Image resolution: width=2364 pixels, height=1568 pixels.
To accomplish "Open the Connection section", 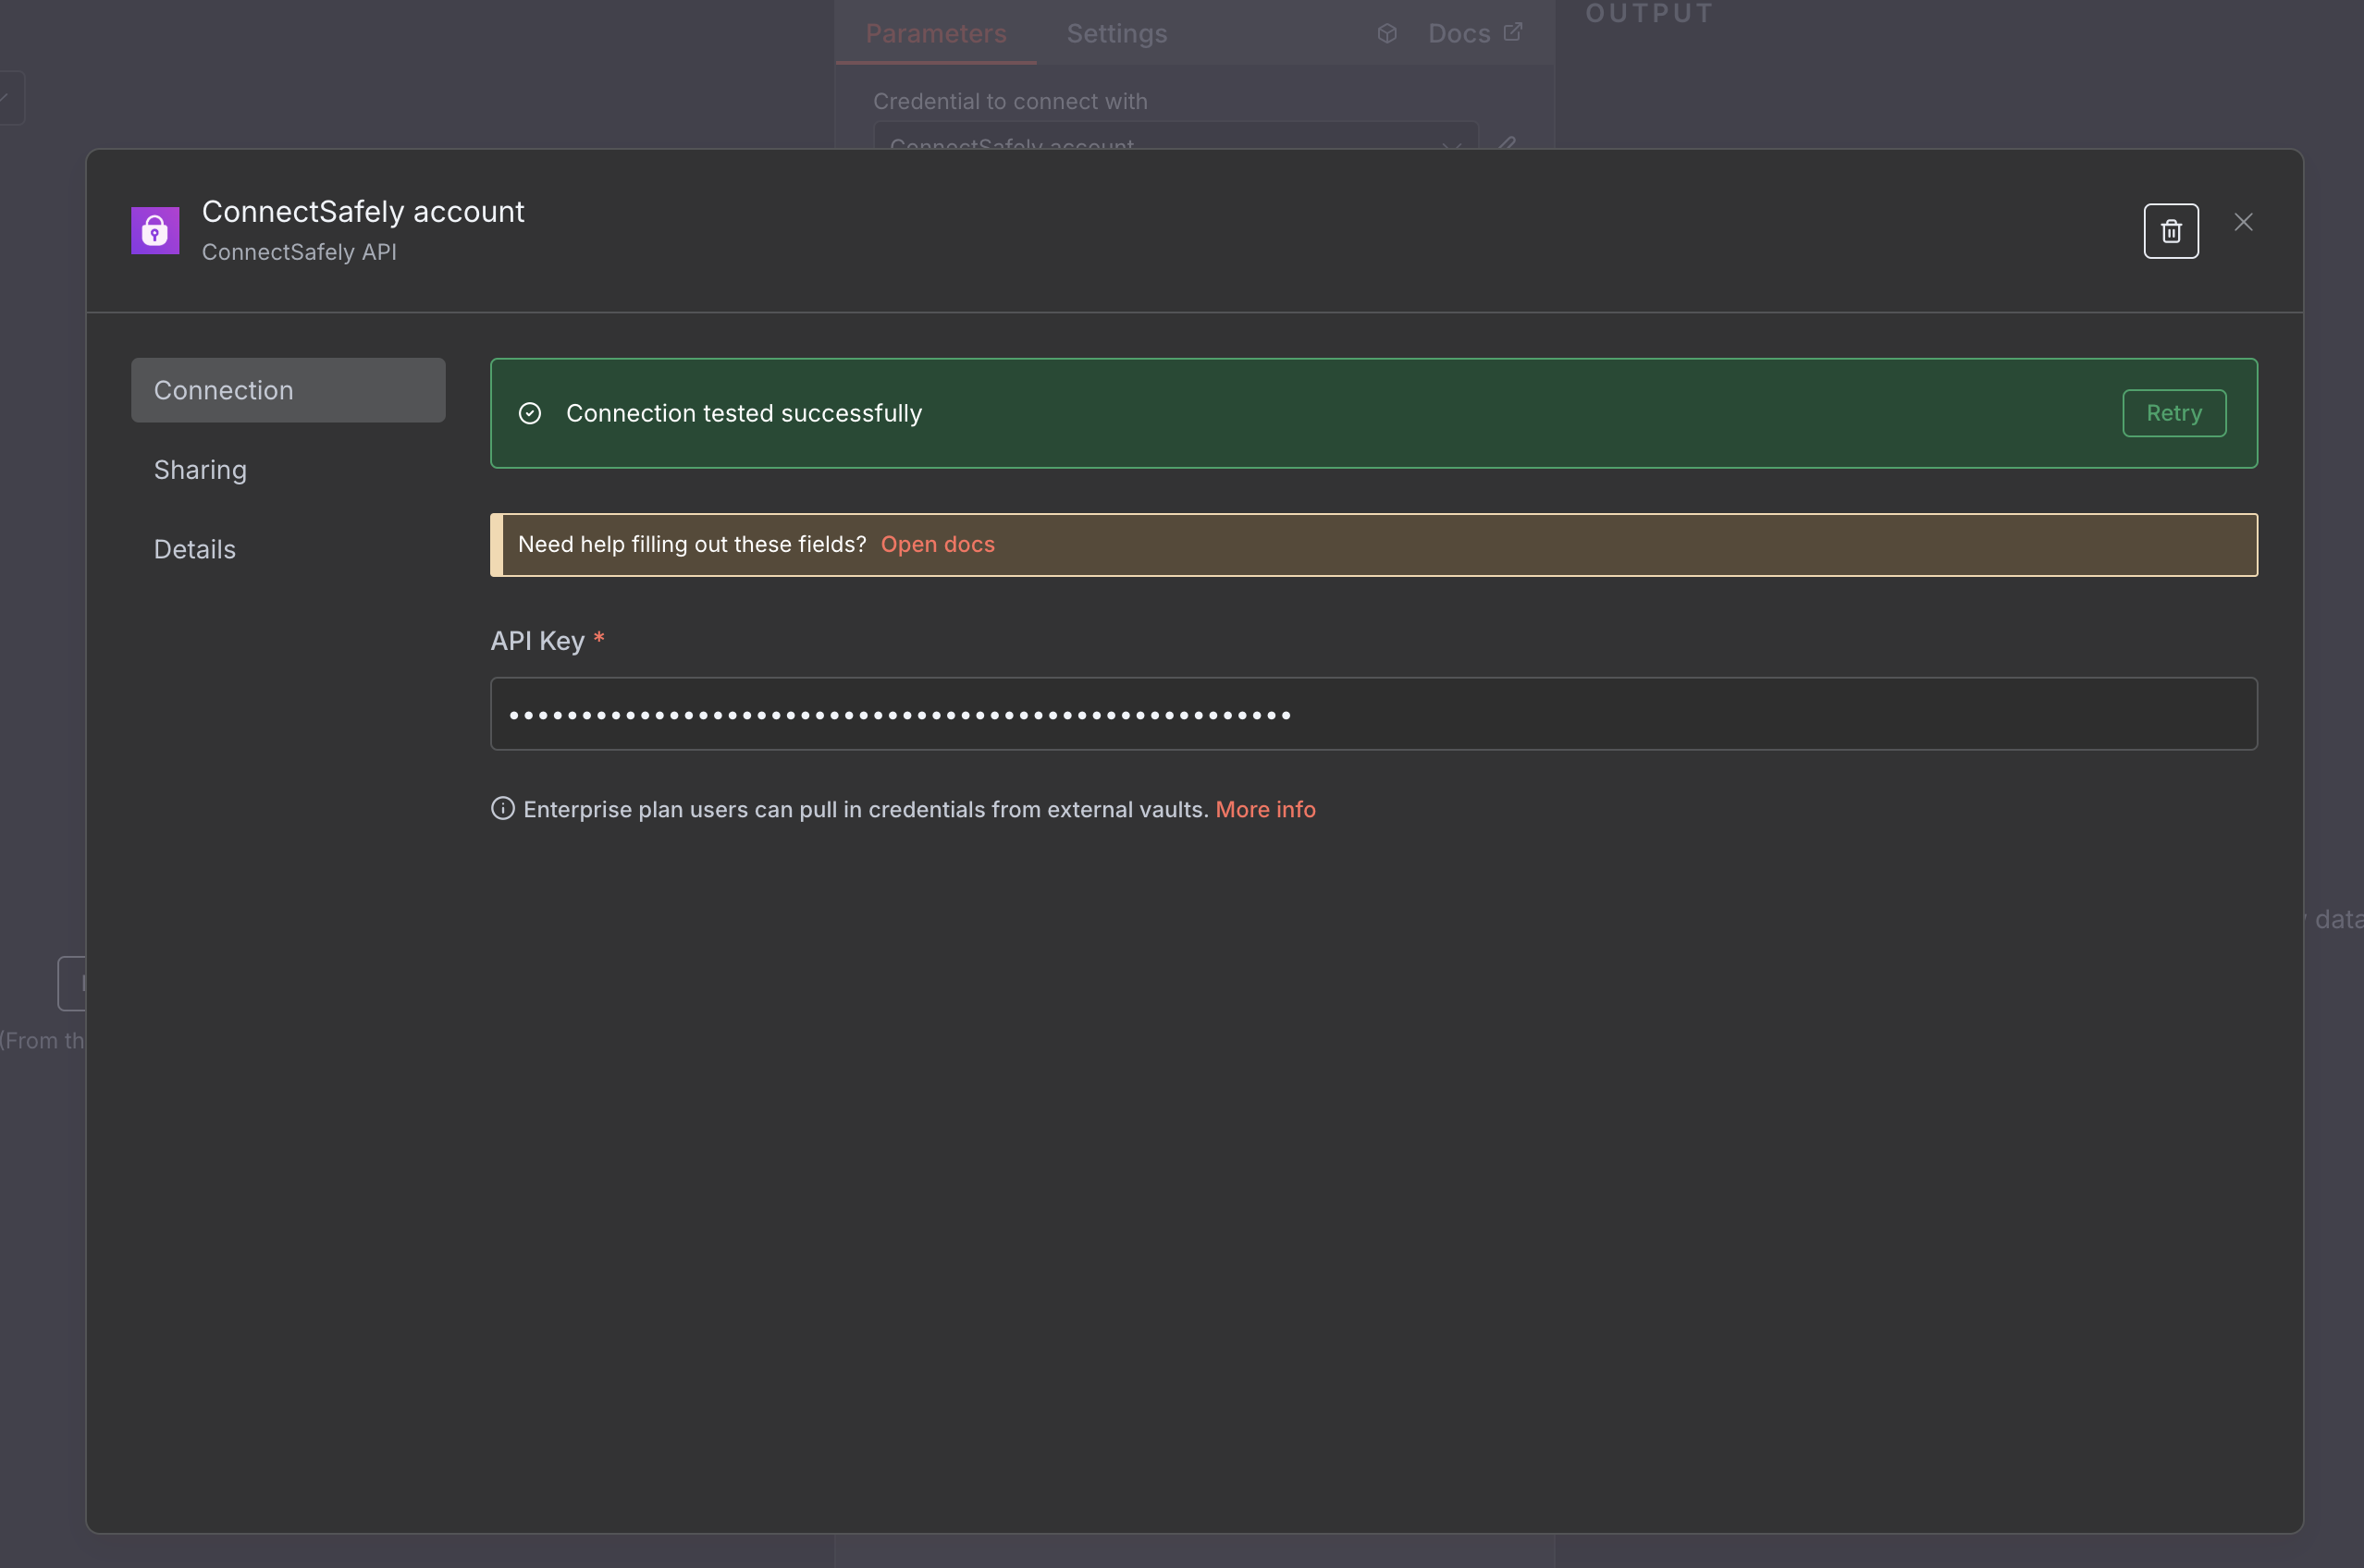I will point(289,390).
